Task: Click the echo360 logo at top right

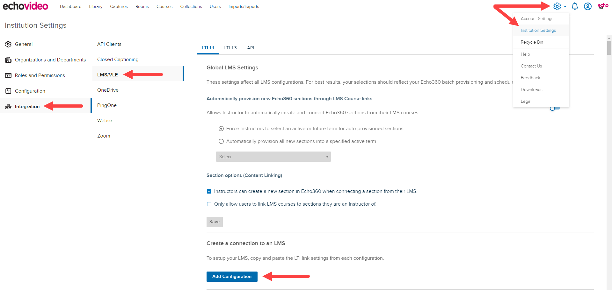Action: pos(603,6)
